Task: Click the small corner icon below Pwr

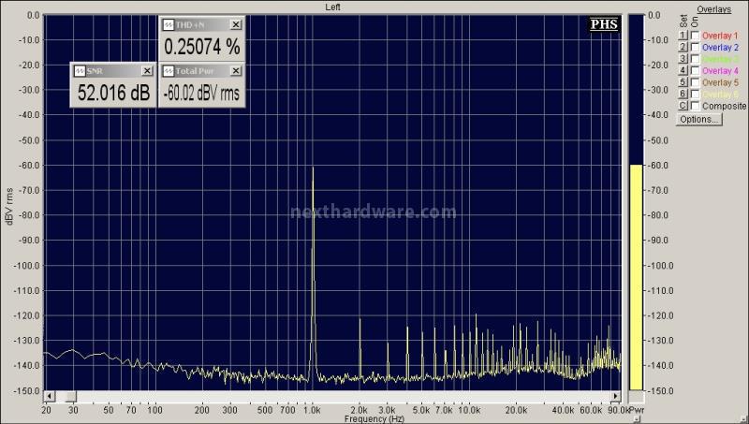Action: pos(637,418)
